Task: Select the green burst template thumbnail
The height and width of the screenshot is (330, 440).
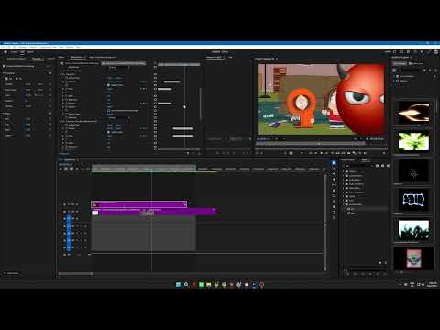Action: click(413, 142)
